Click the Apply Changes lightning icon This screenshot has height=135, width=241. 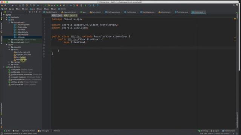pyautogui.click(x=61, y=5)
